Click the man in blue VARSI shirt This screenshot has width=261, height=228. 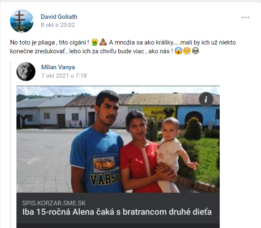[x=98, y=143]
